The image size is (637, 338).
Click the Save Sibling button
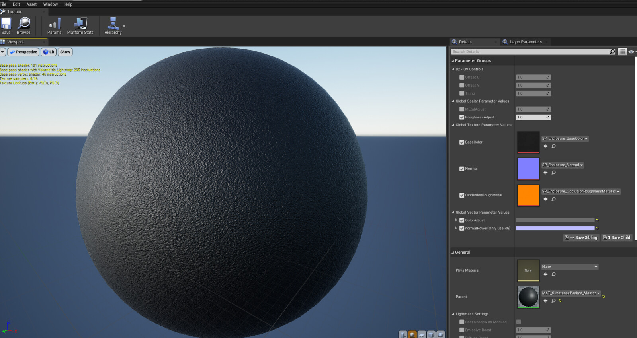click(581, 237)
